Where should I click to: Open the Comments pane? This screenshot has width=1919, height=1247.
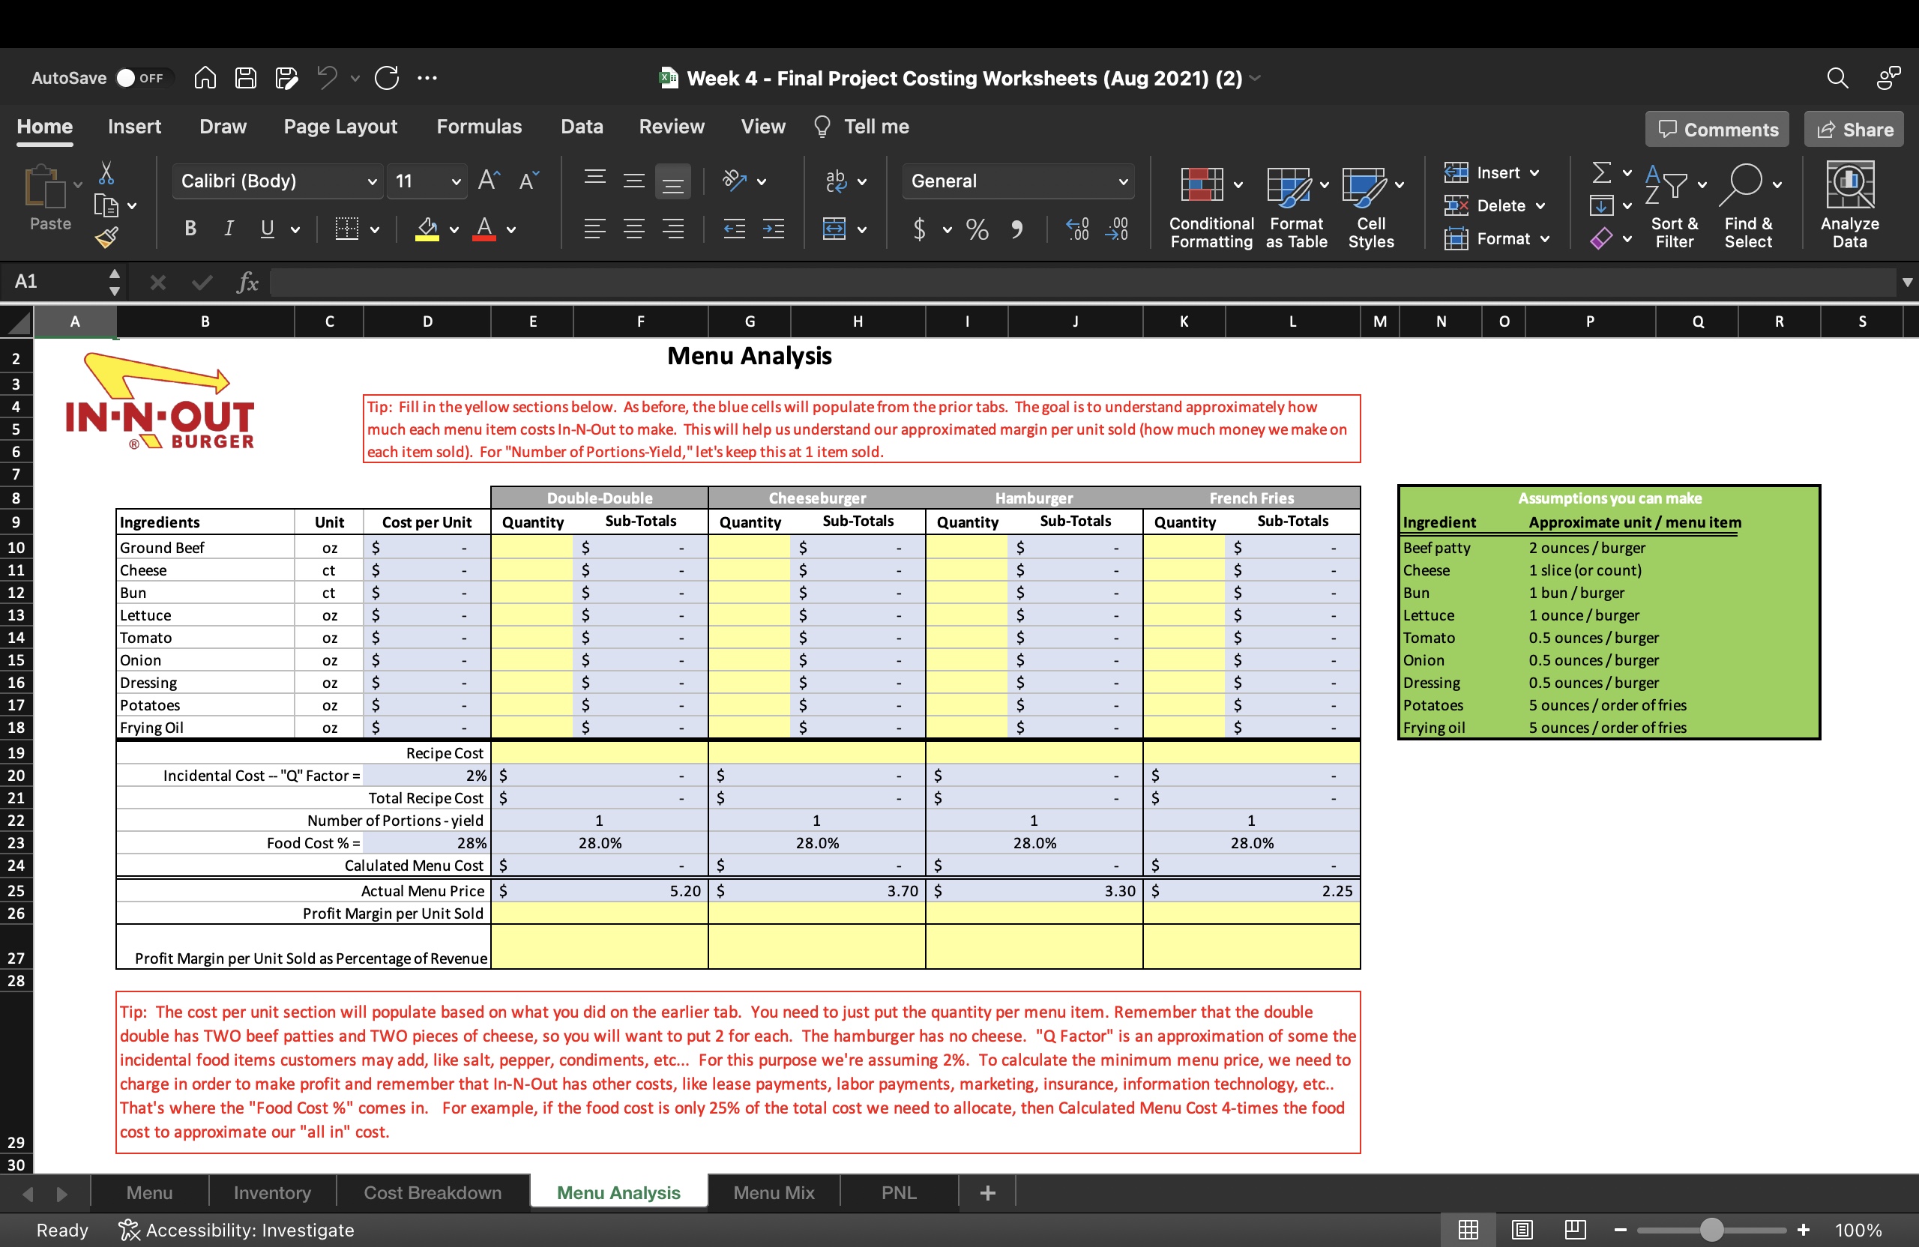(x=1717, y=129)
